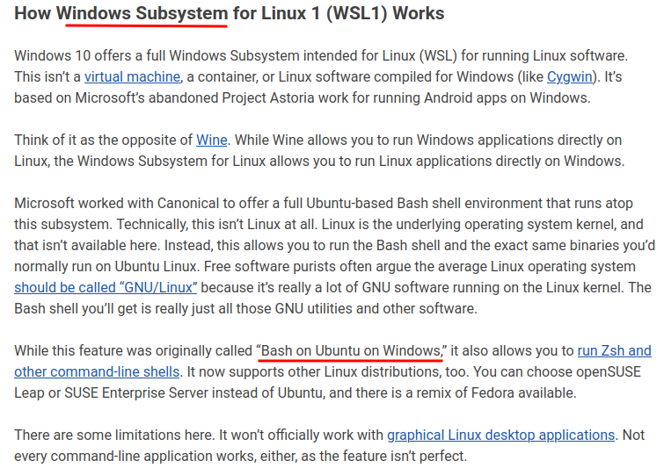This screenshot has width=664, height=475.
Task: Click the words "Ubuntu-based Bash shell environment"
Action: 424,204
